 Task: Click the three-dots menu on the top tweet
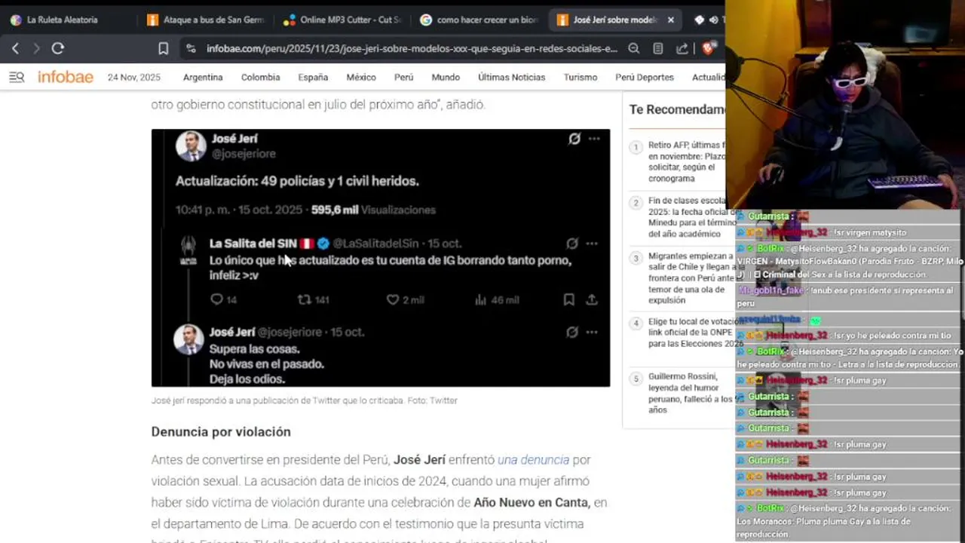coord(594,139)
